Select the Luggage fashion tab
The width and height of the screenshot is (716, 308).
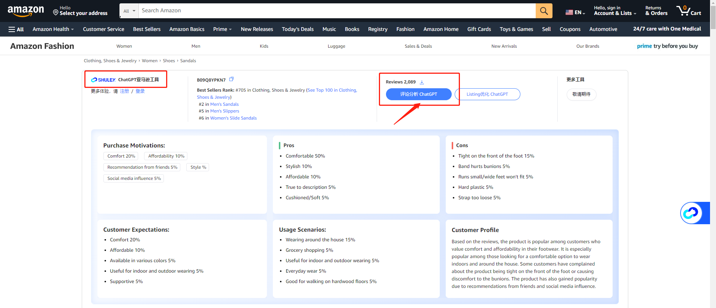[x=336, y=46]
